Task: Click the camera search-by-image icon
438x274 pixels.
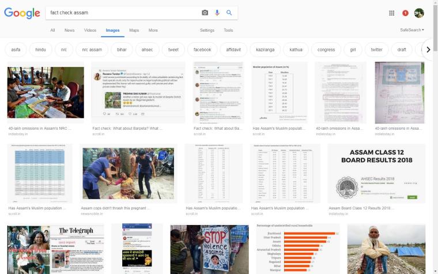Action: 205,13
